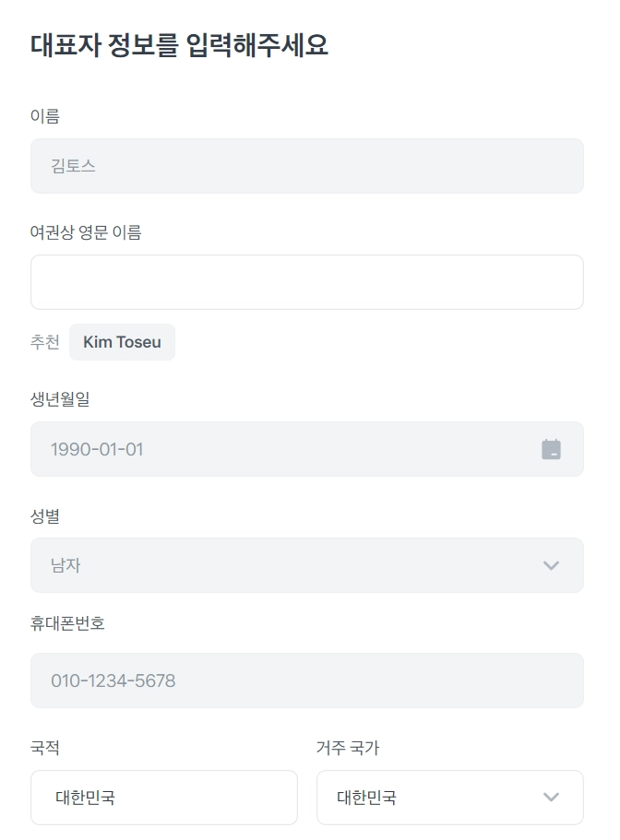620x840 pixels.
Task: Click the 이름 label text
Action: (x=45, y=116)
